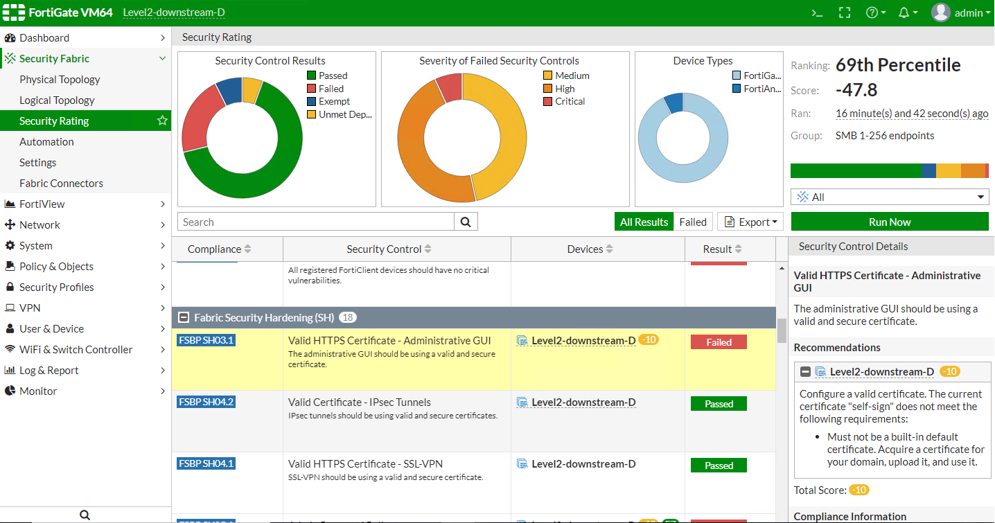Click Level2-downstream-D link in SH04.2 row

tap(583, 402)
